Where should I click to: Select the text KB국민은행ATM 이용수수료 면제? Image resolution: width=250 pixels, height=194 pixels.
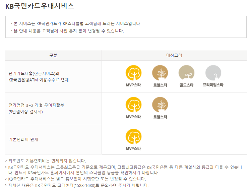point(39,80)
